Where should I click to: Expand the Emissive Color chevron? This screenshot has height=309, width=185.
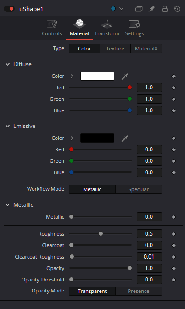point(72,138)
